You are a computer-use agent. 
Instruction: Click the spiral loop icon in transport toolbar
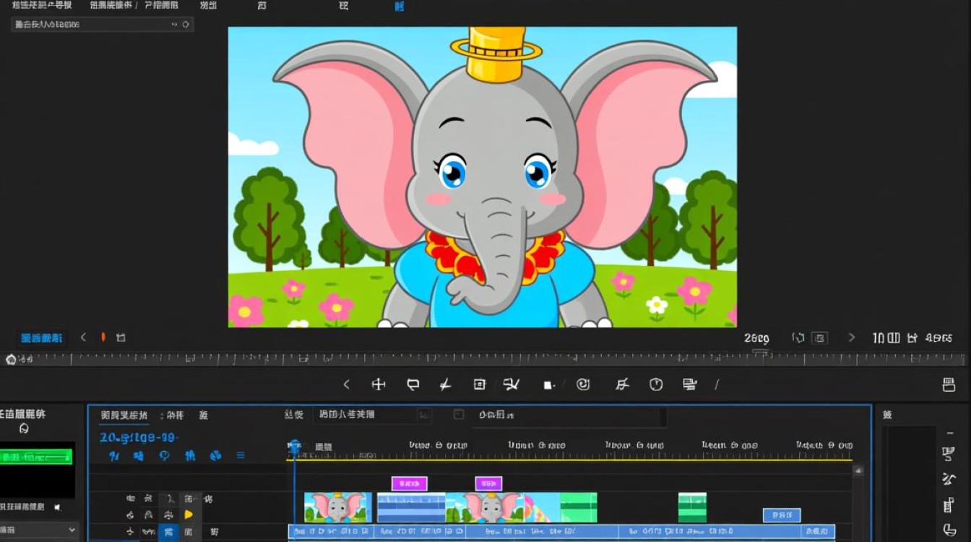(x=583, y=384)
